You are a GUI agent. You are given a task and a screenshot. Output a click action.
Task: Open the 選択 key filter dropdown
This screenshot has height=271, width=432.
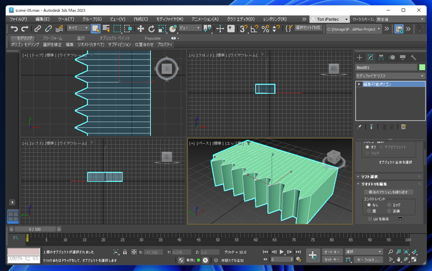pyautogui.click(x=363, y=252)
